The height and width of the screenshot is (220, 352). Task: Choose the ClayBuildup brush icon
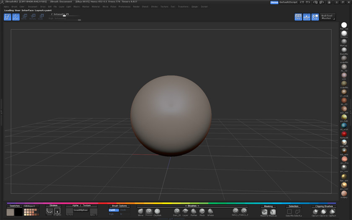pyautogui.click(x=157, y=211)
